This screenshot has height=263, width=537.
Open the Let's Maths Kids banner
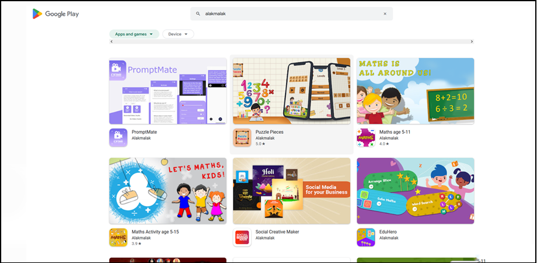pos(168,191)
